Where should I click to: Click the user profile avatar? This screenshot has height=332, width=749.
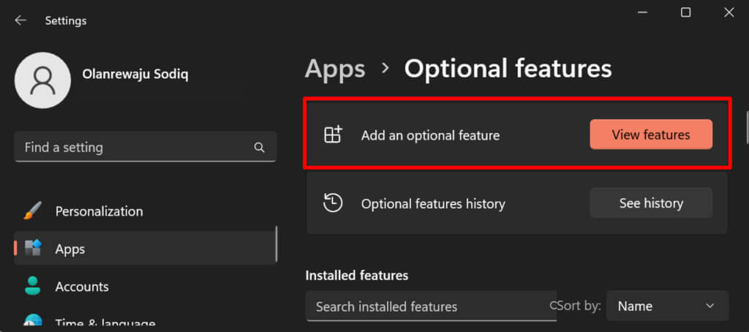coord(42,81)
